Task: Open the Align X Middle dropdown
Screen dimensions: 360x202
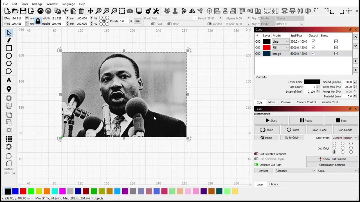Action: (x=268, y=19)
